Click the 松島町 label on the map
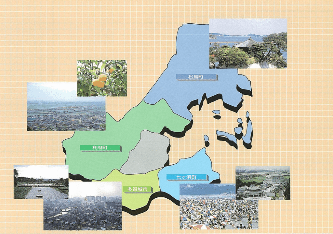The width and height of the screenshot is (333, 234). point(196,77)
